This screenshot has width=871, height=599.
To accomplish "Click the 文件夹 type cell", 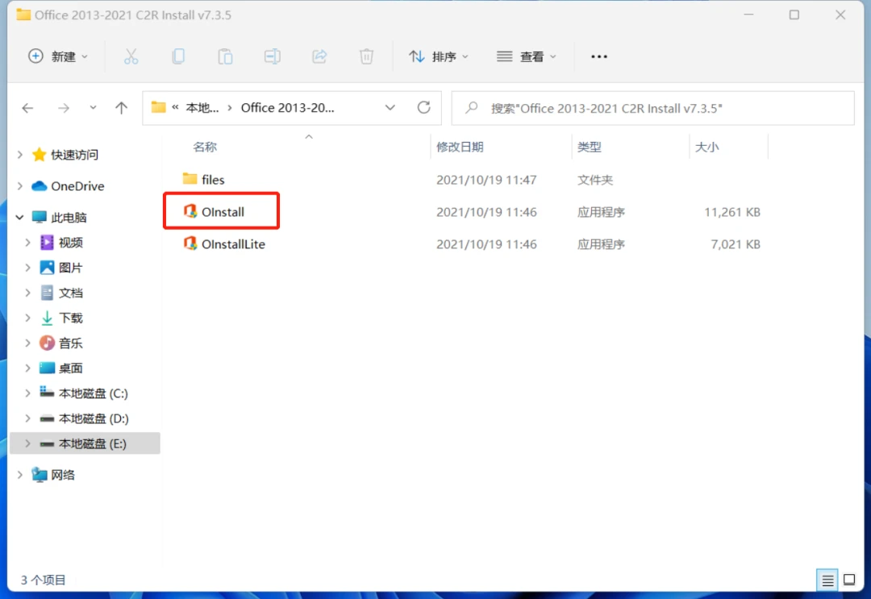I will (x=595, y=180).
